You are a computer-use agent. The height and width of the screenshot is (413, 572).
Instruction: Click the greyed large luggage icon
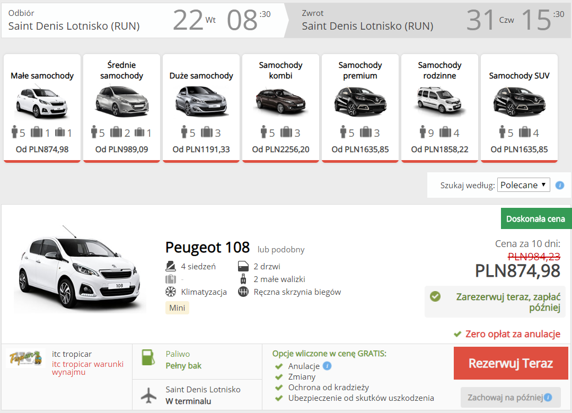(x=170, y=279)
